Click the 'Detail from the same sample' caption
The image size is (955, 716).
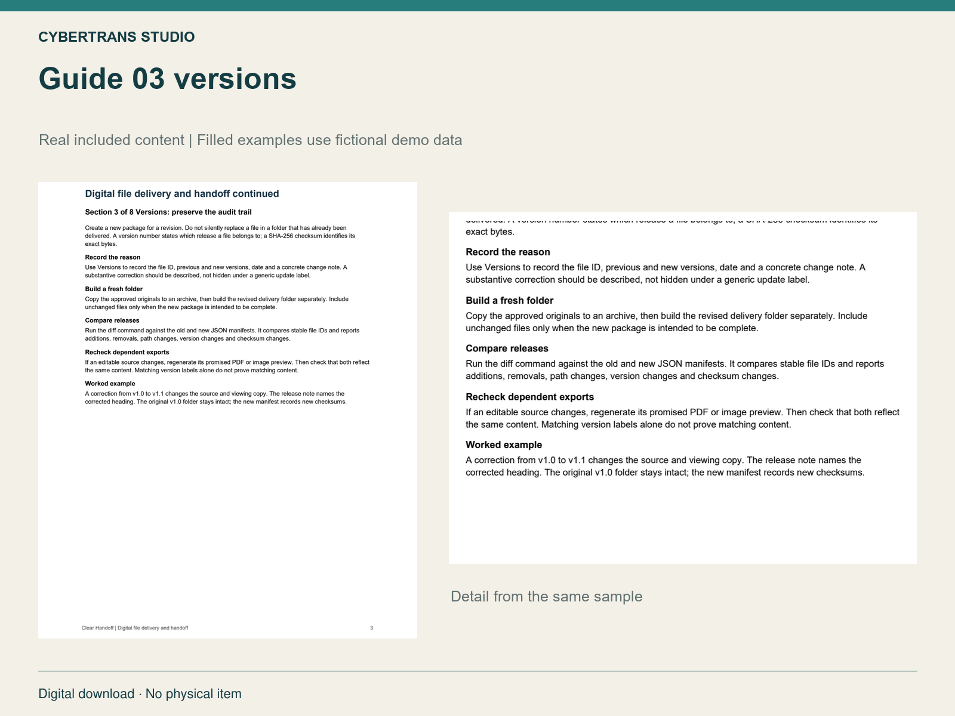547,597
